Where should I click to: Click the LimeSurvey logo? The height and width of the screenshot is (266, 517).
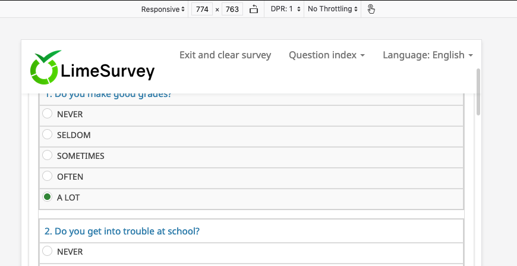coord(93,68)
